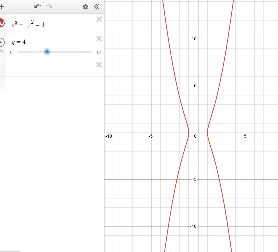Open the graph settings gear
278x252 pixels.
click(x=86, y=7)
